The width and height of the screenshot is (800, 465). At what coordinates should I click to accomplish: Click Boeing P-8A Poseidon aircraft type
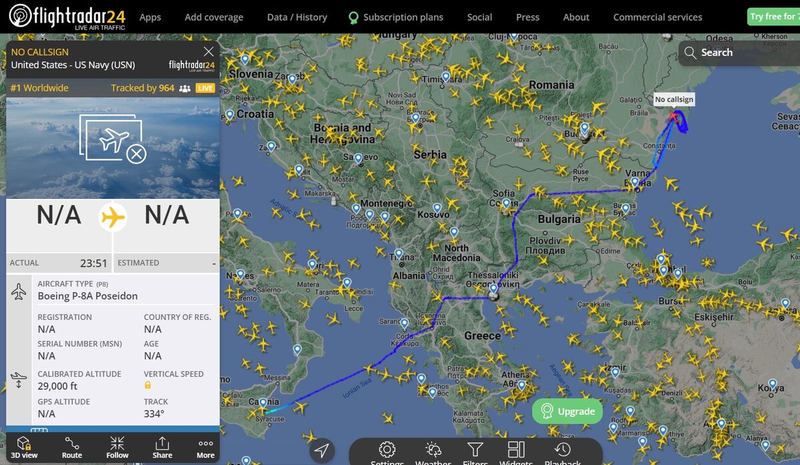[87, 296]
